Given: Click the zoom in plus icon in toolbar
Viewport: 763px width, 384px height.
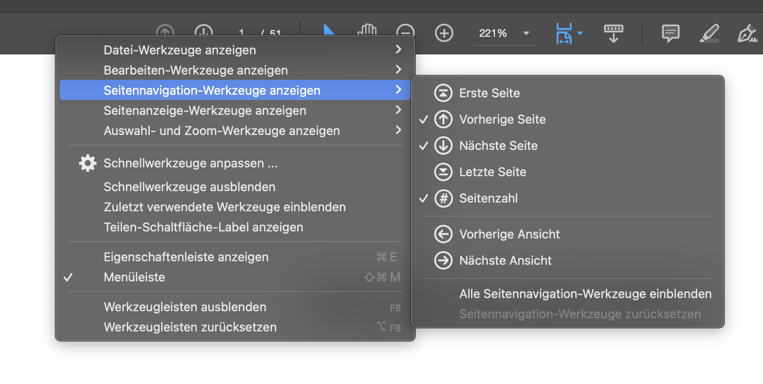Looking at the screenshot, I should coord(444,33).
